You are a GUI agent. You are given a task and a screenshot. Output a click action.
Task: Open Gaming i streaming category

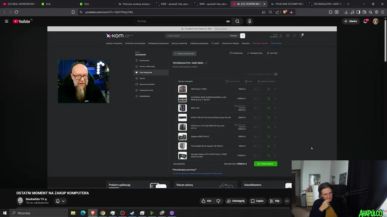[179, 43]
